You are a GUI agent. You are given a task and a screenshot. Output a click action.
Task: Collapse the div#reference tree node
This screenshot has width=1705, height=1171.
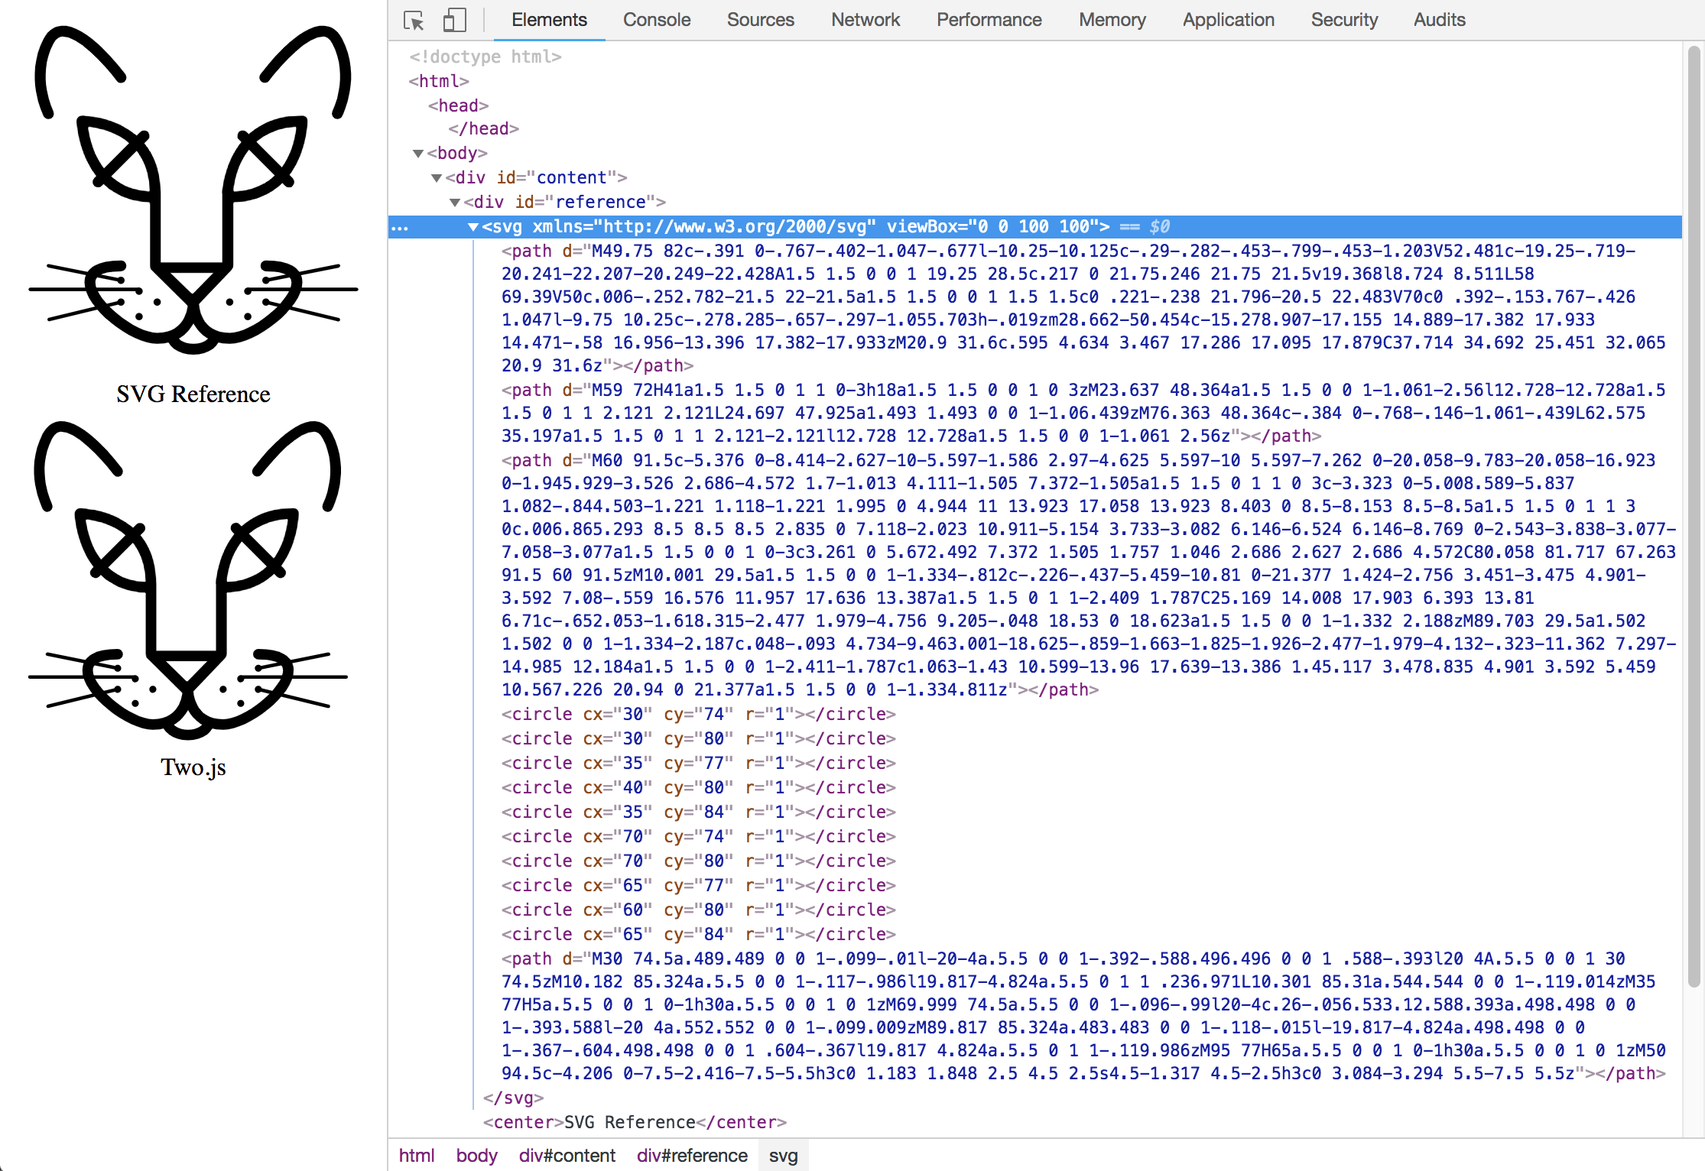click(456, 202)
